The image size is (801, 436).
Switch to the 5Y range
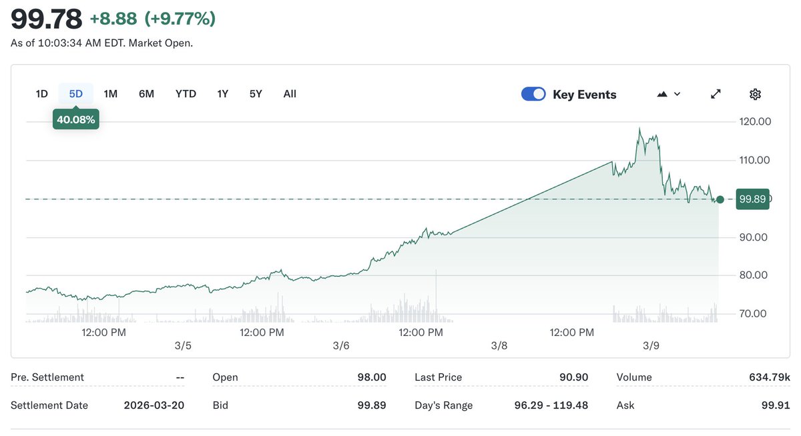click(x=256, y=94)
